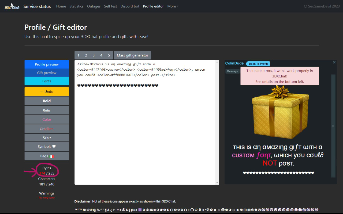Expand the Symbols panel
Image resolution: width=343 pixels, height=214 pixels.
click(47, 146)
